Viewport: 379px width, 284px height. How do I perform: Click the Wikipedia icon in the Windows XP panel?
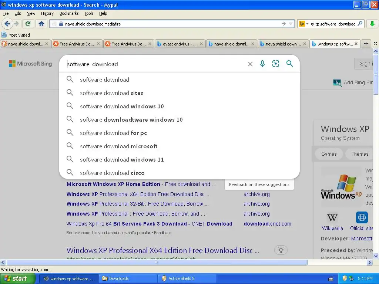332,217
